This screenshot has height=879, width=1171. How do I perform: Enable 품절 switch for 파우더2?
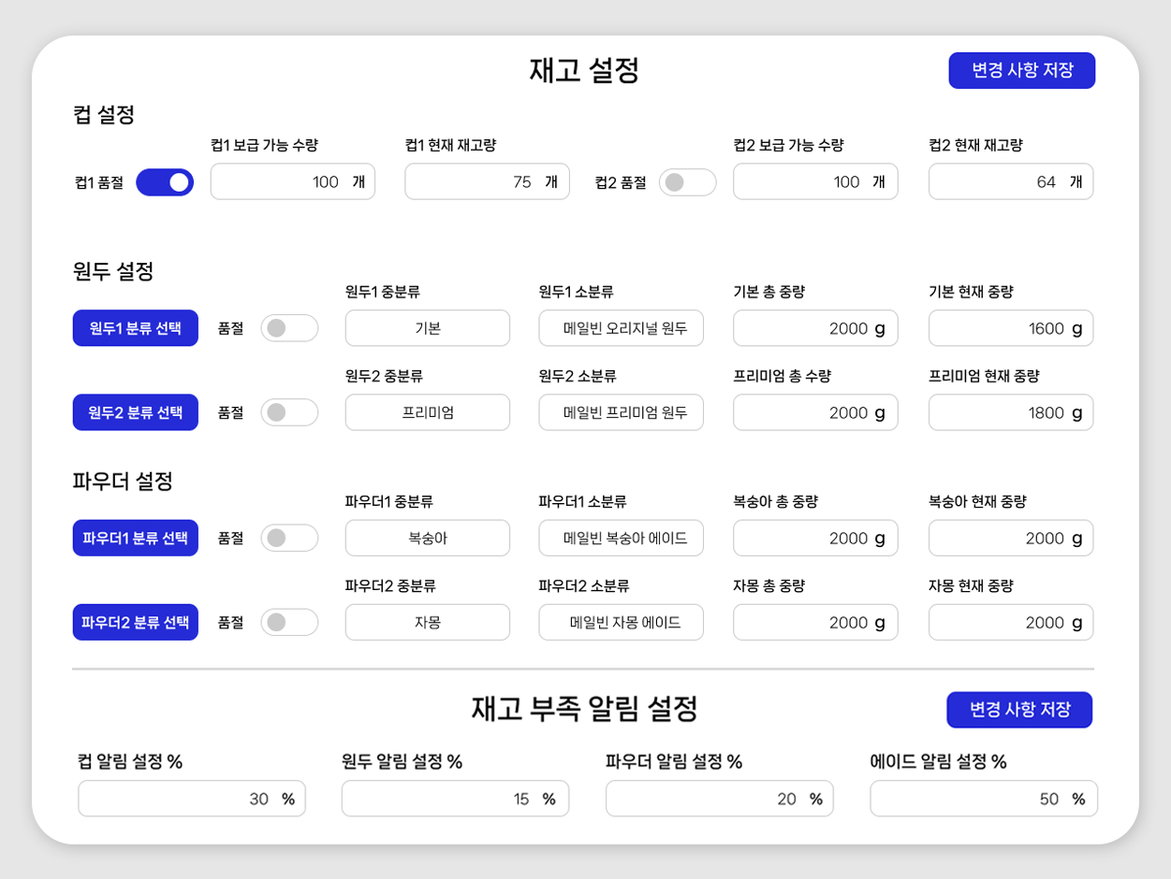coord(289,622)
